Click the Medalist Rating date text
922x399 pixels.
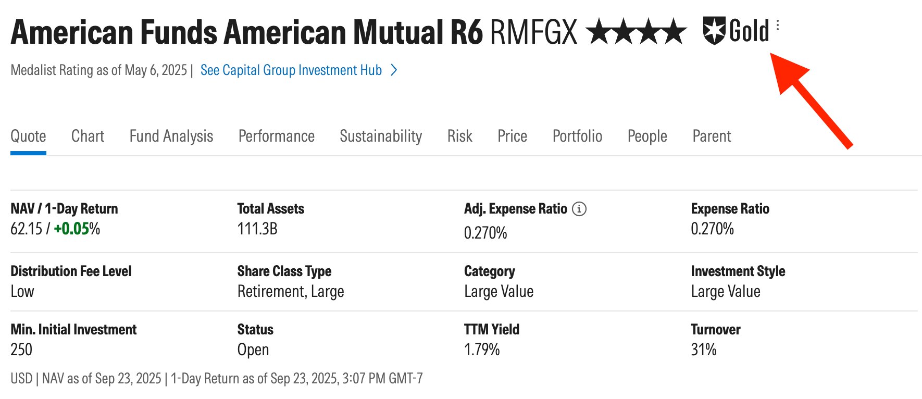[98, 70]
